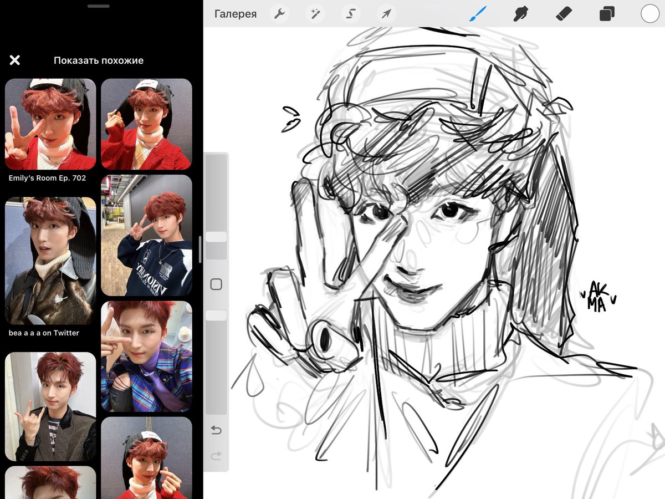Open the Emily's Room Ep. 702 thumbnail
The image size is (665, 499).
pyautogui.click(x=50, y=124)
